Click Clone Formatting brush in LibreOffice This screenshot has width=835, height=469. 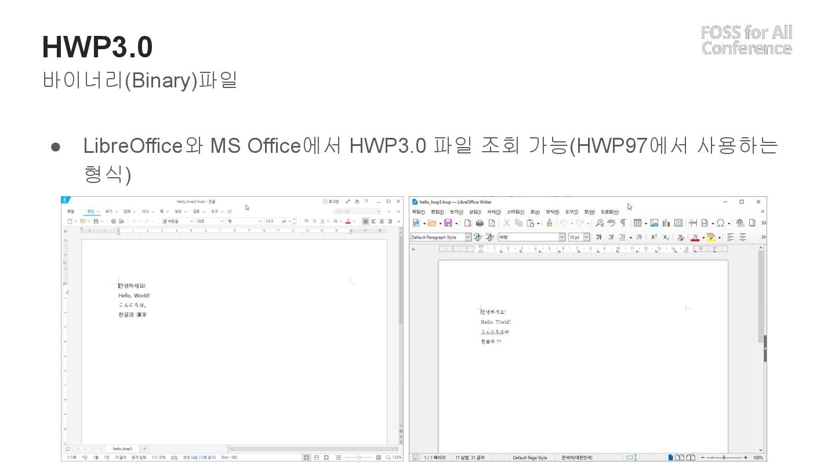coord(549,223)
